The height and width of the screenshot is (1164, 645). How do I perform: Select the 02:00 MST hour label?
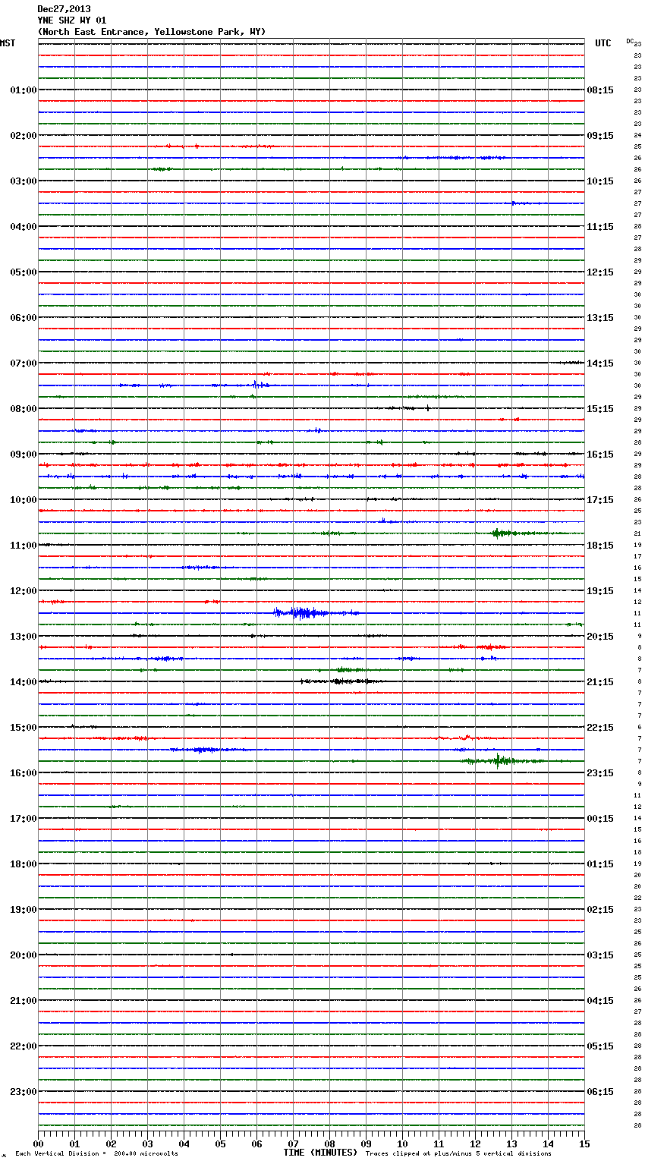[24, 136]
